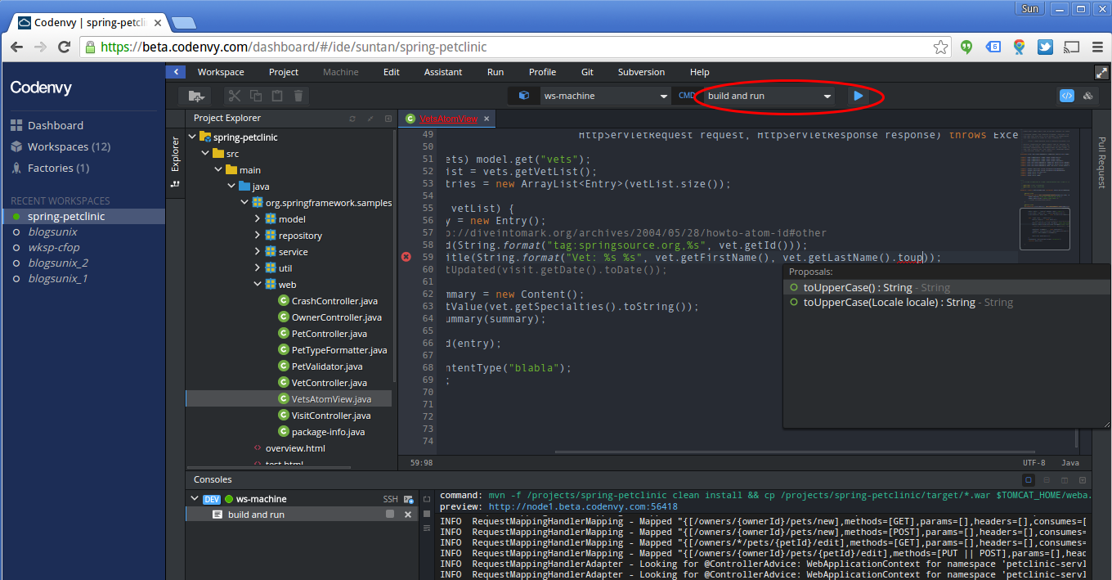Click the blue Run command play button

click(858, 96)
